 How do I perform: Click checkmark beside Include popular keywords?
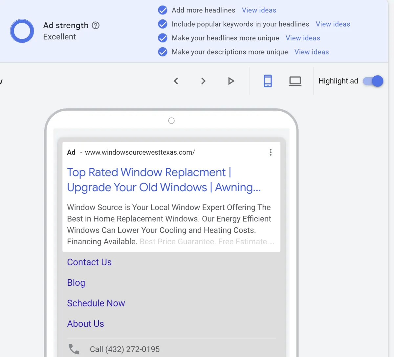point(163,24)
